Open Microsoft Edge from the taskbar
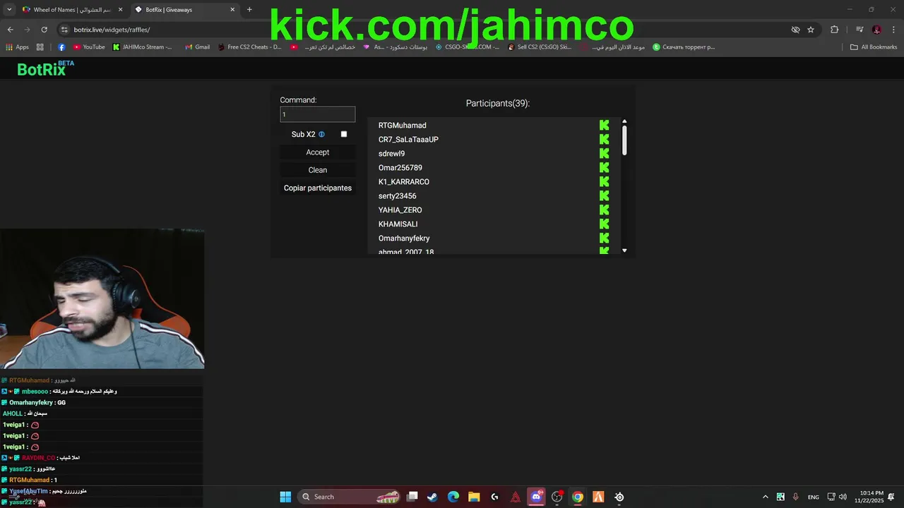Viewport: 904px width, 508px height. [x=453, y=497]
